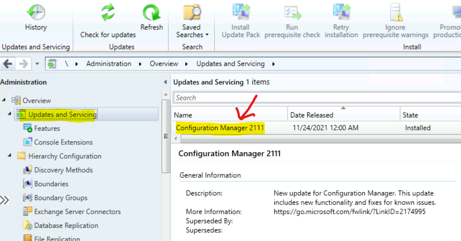Click the Console Extensions icon
The image size is (461, 241).
pos(28,142)
